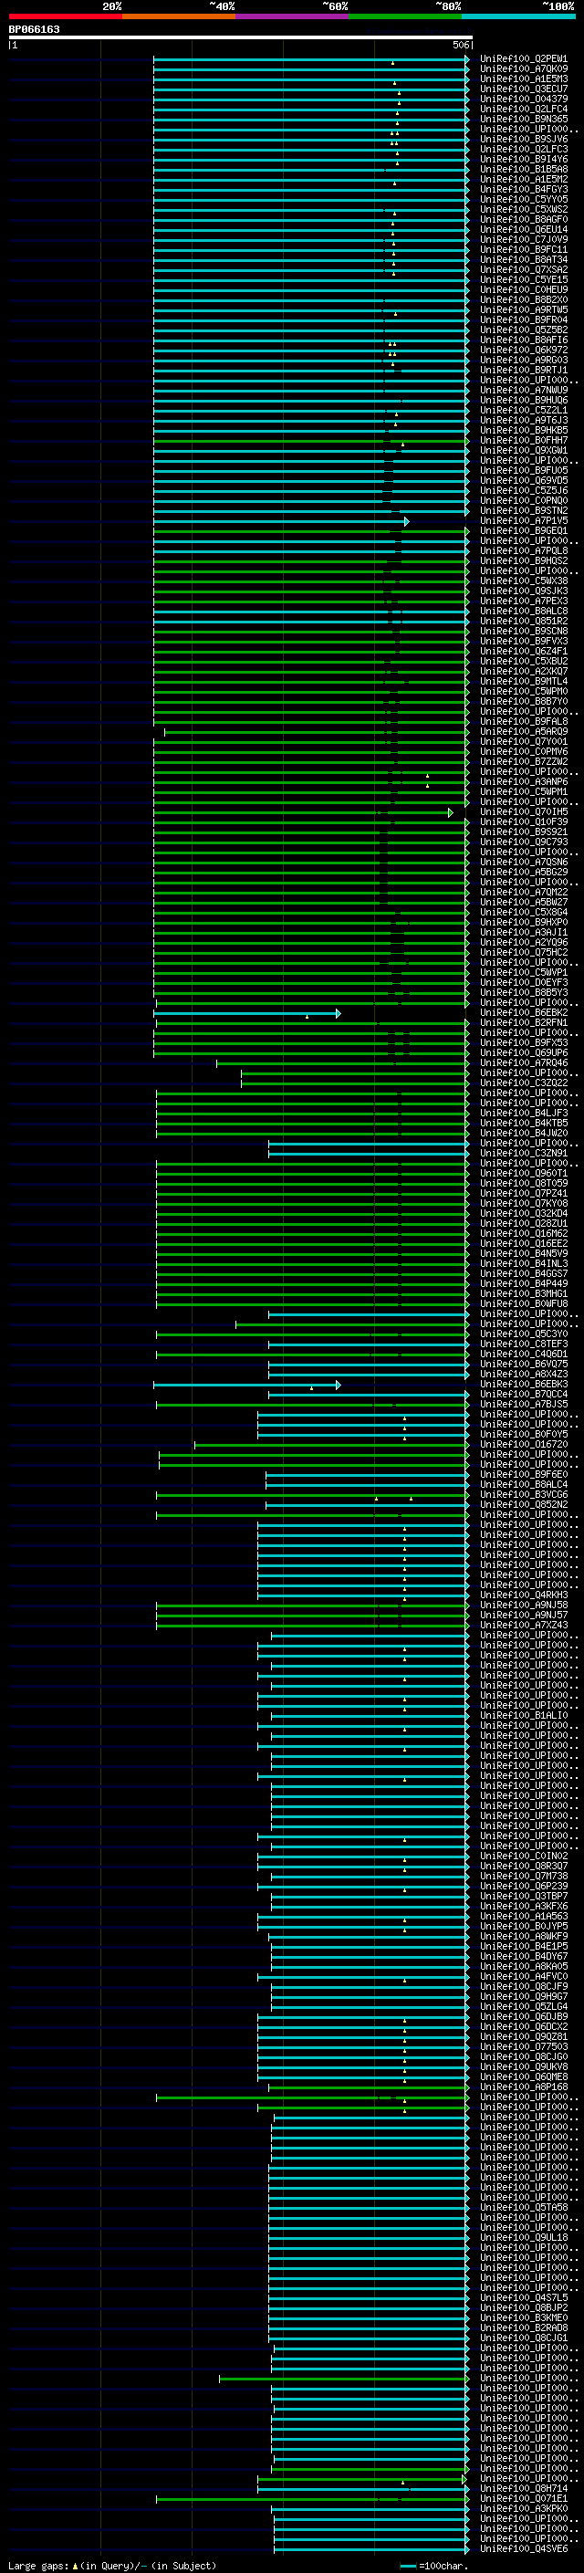This screenshot has height=2573, width=584.
Task: Open hit UniRef100_Q2LFC4
Action: [523, 109]
